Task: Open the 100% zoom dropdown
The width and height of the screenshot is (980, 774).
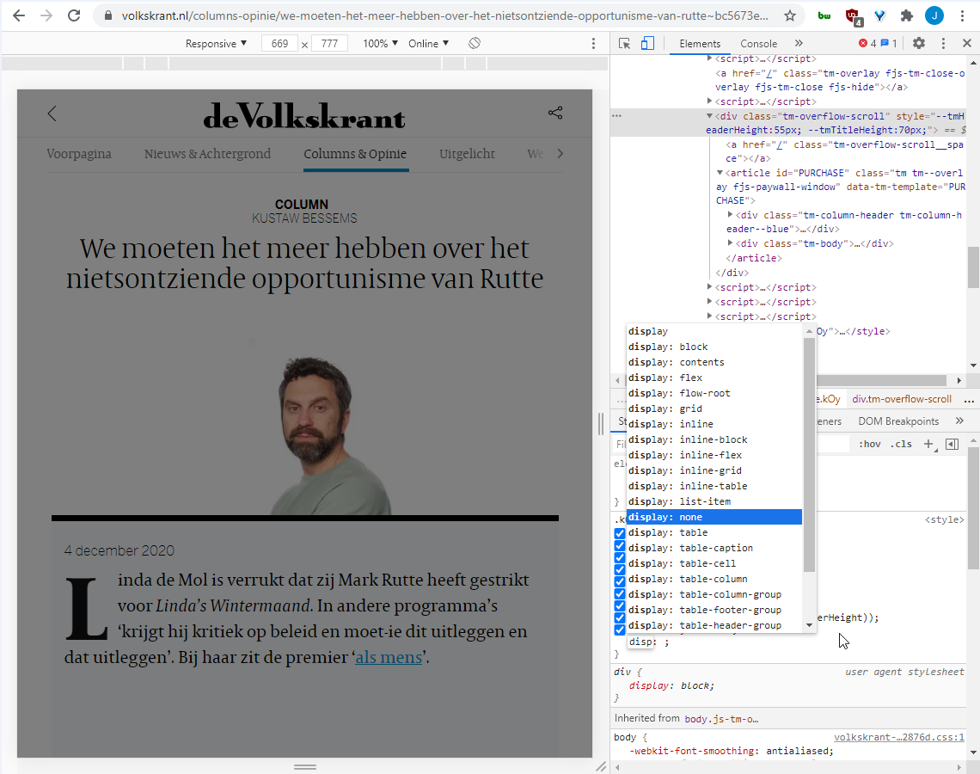Action: click(x=381, y=43)
